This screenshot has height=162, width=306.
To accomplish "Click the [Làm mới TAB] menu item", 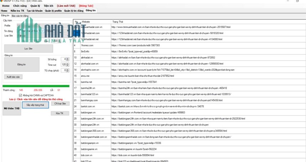I will click(x=66, y=6).
